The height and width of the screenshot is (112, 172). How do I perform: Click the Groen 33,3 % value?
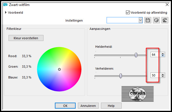[26, 67]
